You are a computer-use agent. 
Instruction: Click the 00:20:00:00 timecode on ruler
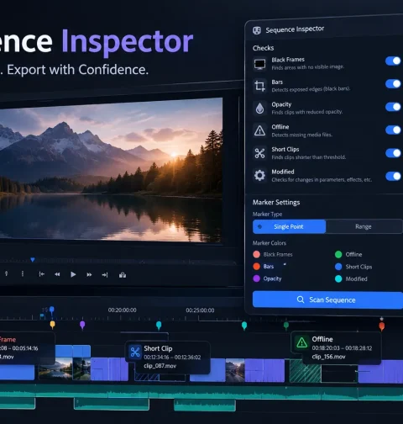click(x=123, y=310)
